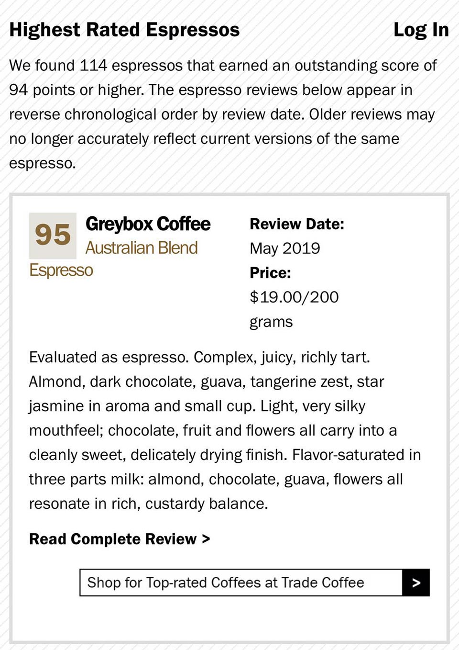
Task: Click the black arrow button beside Trade Coffee
Action: click(x=416, y=583)
